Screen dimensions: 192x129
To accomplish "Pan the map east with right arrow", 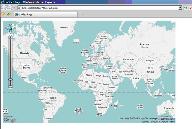I will [x=14, y=28].
